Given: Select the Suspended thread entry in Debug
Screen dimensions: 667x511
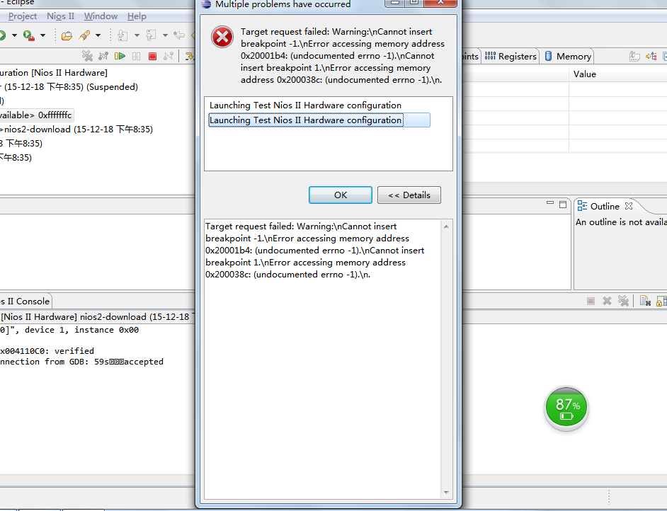Looking at the screenshot, I should (69, 87).
